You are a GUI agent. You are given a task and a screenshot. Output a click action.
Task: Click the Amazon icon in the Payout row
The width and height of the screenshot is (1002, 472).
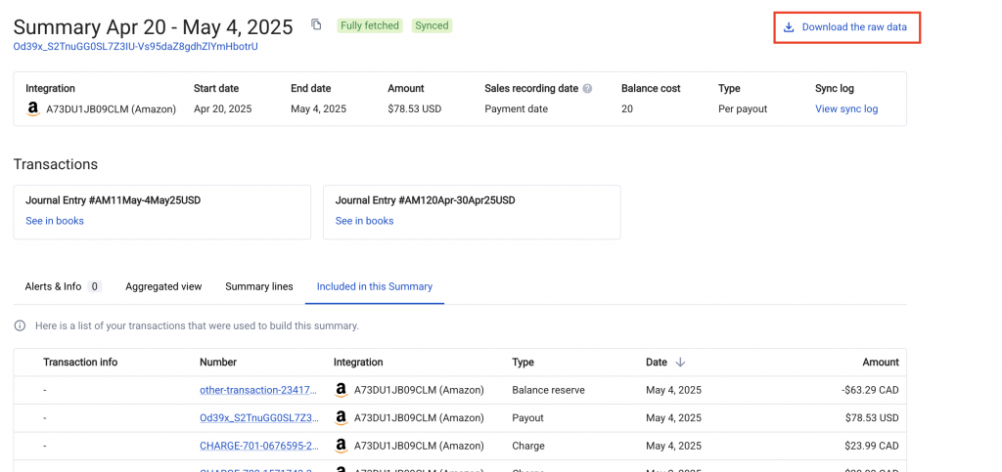[341, 418]
